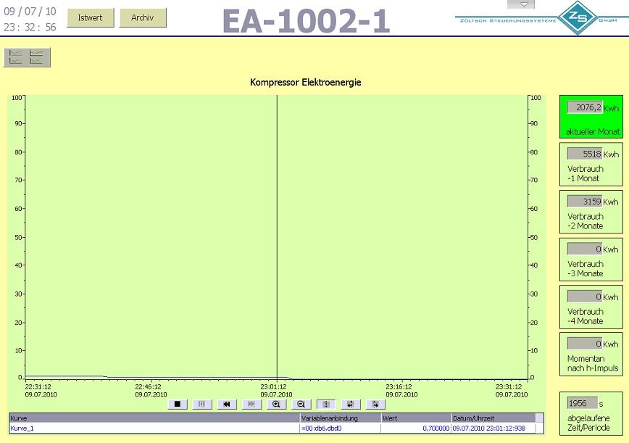Click the first data record icon
The height and width of the screenshot is (443, 629).
click(201, 405)
